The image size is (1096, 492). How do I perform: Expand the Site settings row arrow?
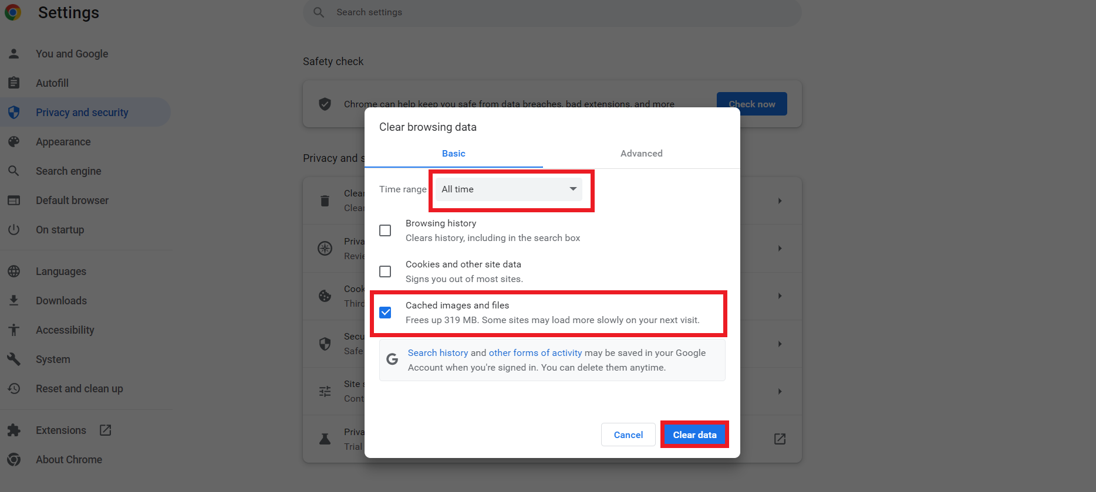point(780,391)
